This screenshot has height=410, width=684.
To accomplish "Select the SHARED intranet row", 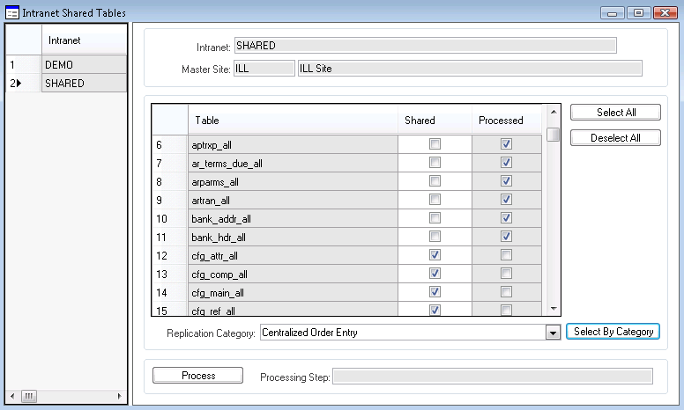I will coord(84,84).
